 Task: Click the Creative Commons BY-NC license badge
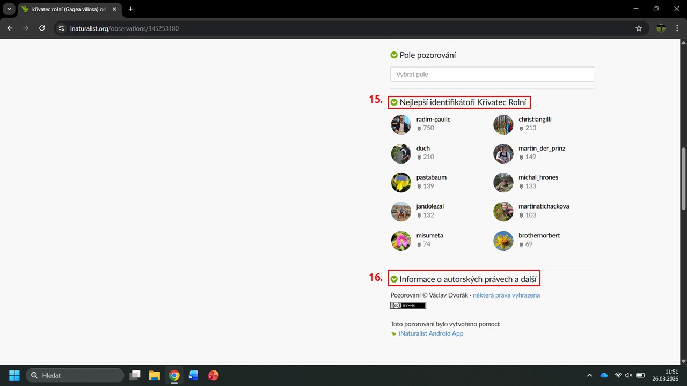tap(408, 306)
